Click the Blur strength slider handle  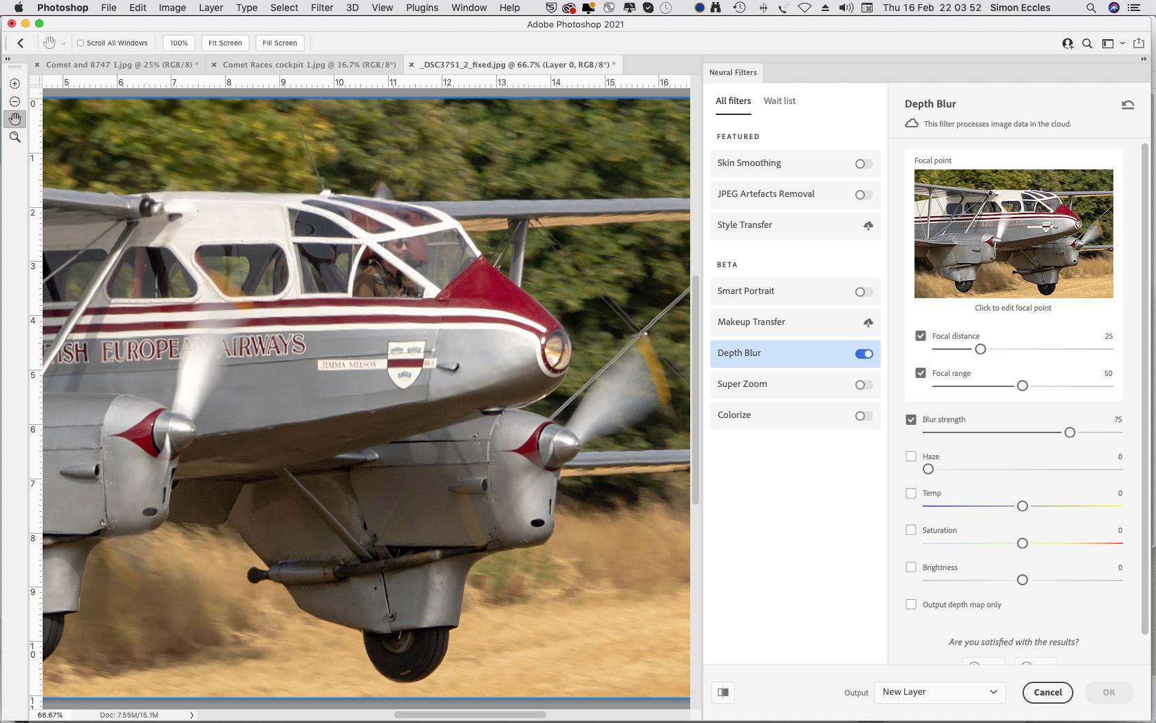point(1069,432)
